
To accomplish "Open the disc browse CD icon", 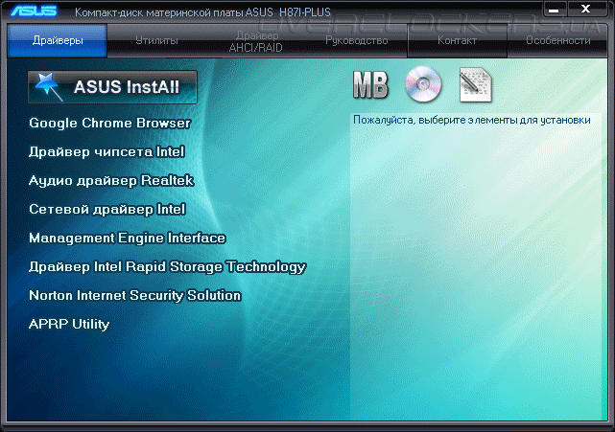I will click(x=423, y=84).
